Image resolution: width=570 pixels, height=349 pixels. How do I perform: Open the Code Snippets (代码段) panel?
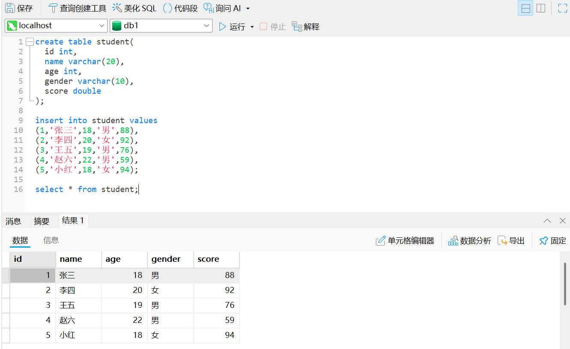(180, 8)
